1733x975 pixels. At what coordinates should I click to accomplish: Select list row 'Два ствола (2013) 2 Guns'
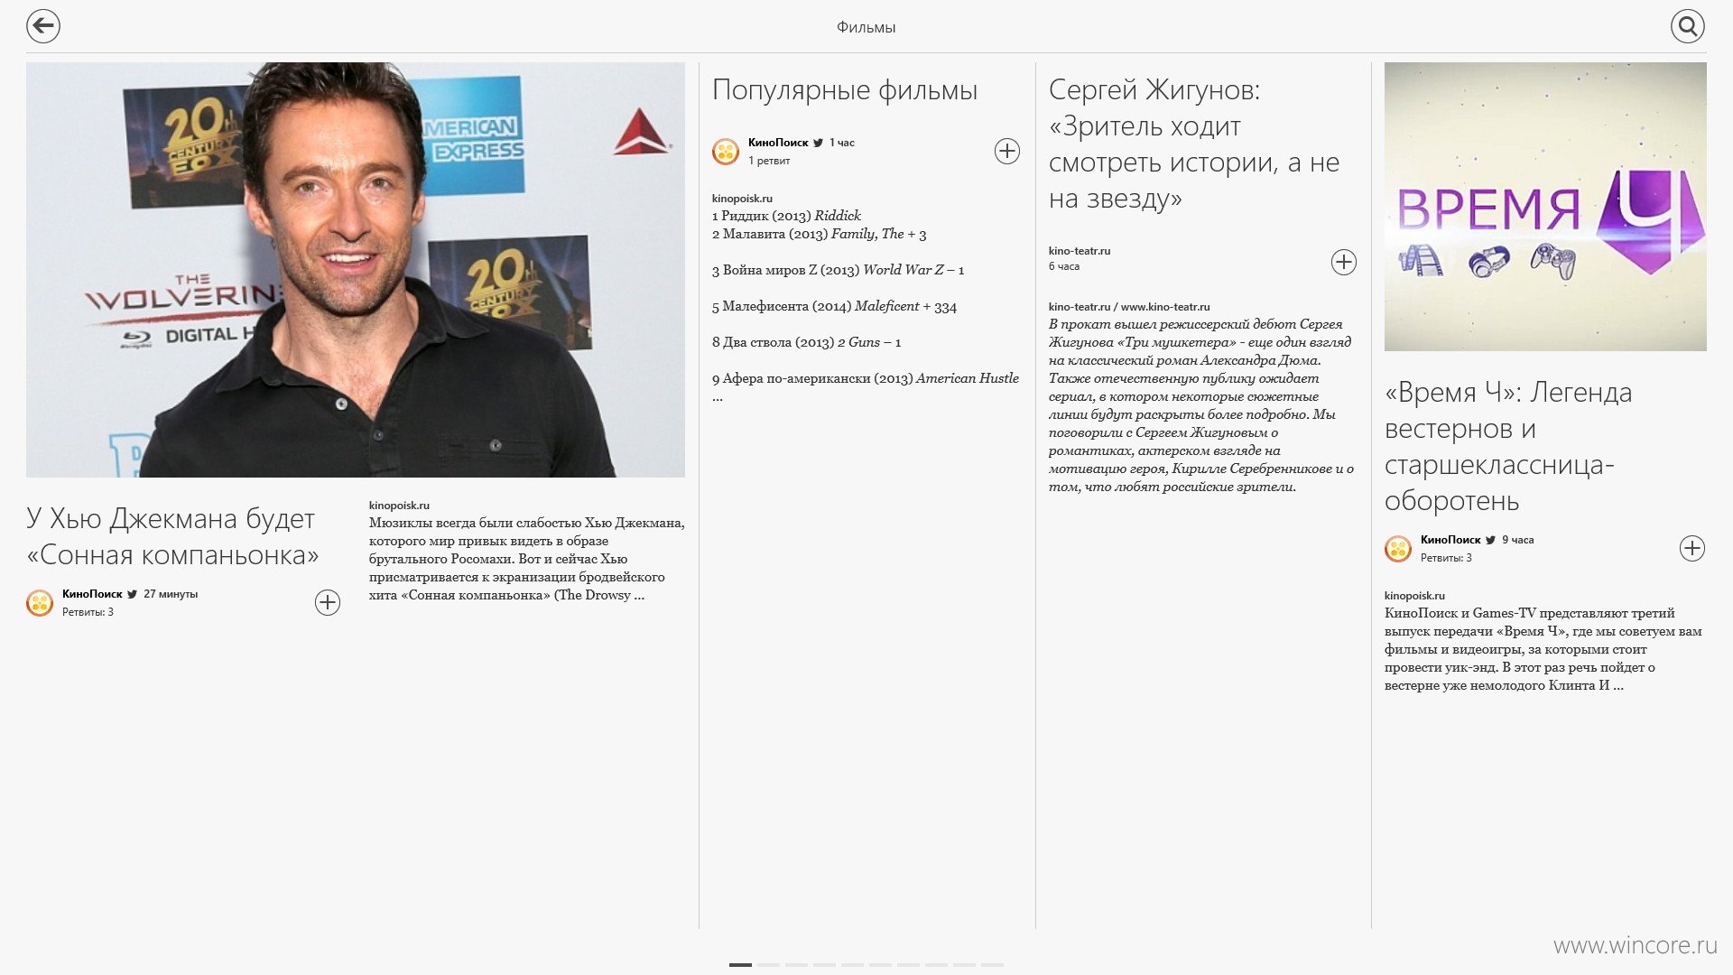coord(806,342)
